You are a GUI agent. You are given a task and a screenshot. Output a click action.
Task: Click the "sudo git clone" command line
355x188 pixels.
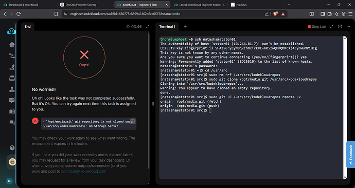239,79
